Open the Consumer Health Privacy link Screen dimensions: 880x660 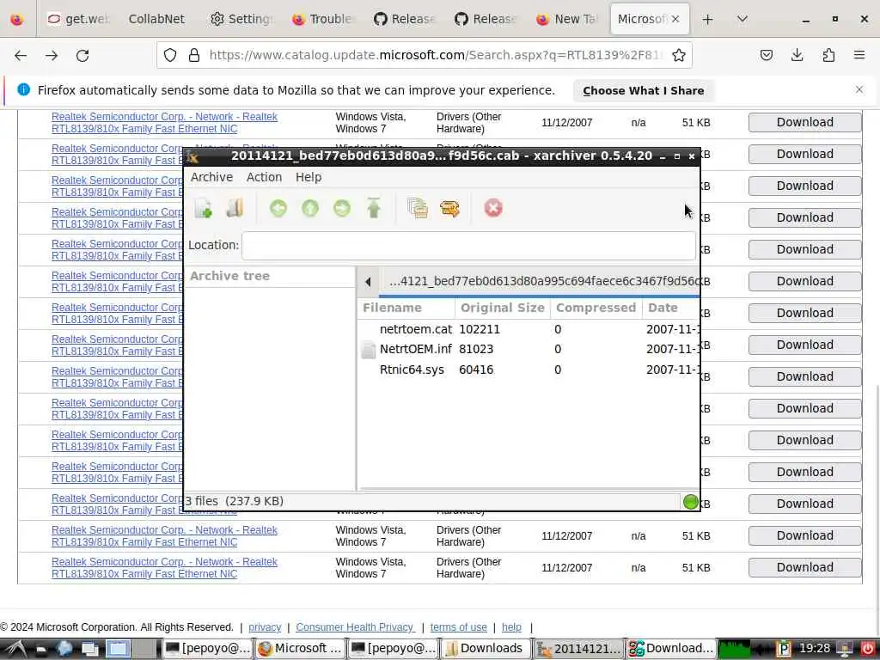[x=355, y=626]
